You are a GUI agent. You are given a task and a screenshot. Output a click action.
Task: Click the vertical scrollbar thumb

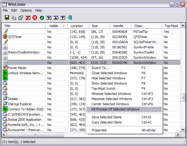(183, 97)
